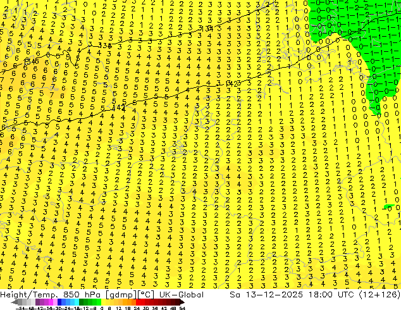
Task: Click the '18:00 UTC' time text
Action: click(331, 295)
